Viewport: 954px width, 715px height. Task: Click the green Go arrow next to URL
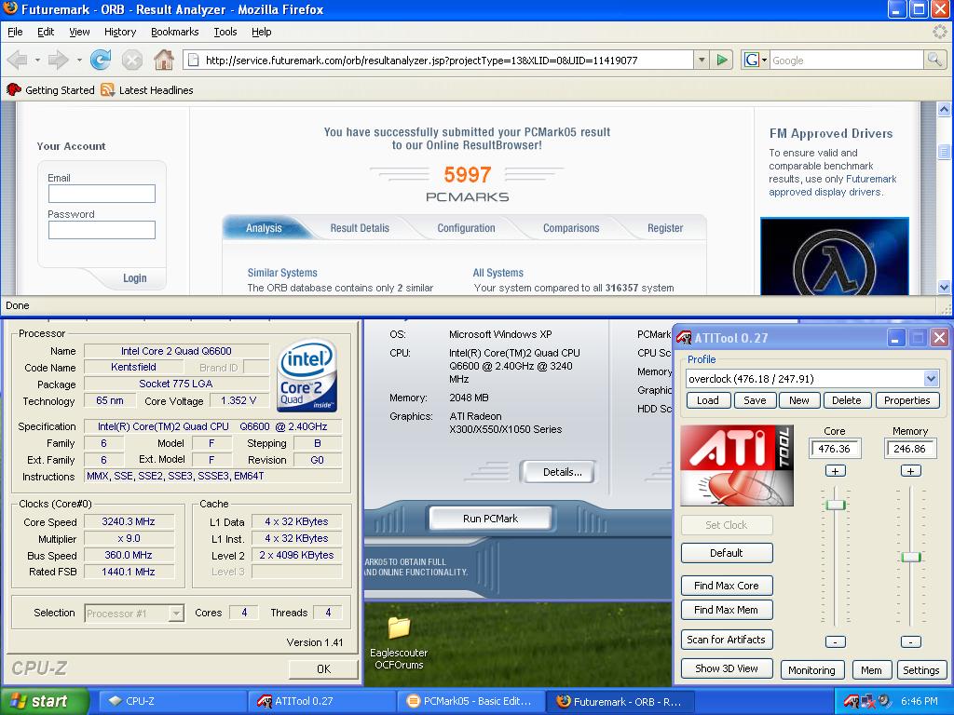coord(722,60)
